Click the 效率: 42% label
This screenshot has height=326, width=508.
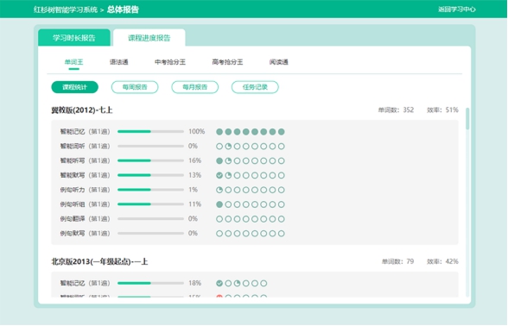[442, 261]
